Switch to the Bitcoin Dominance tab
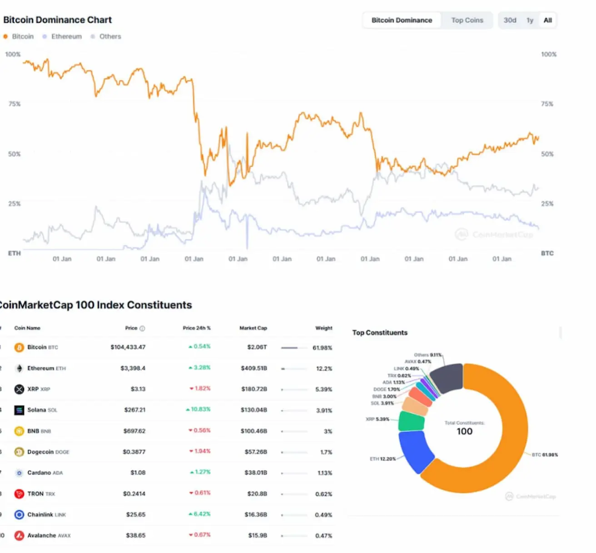 click(x=402, y=20)
